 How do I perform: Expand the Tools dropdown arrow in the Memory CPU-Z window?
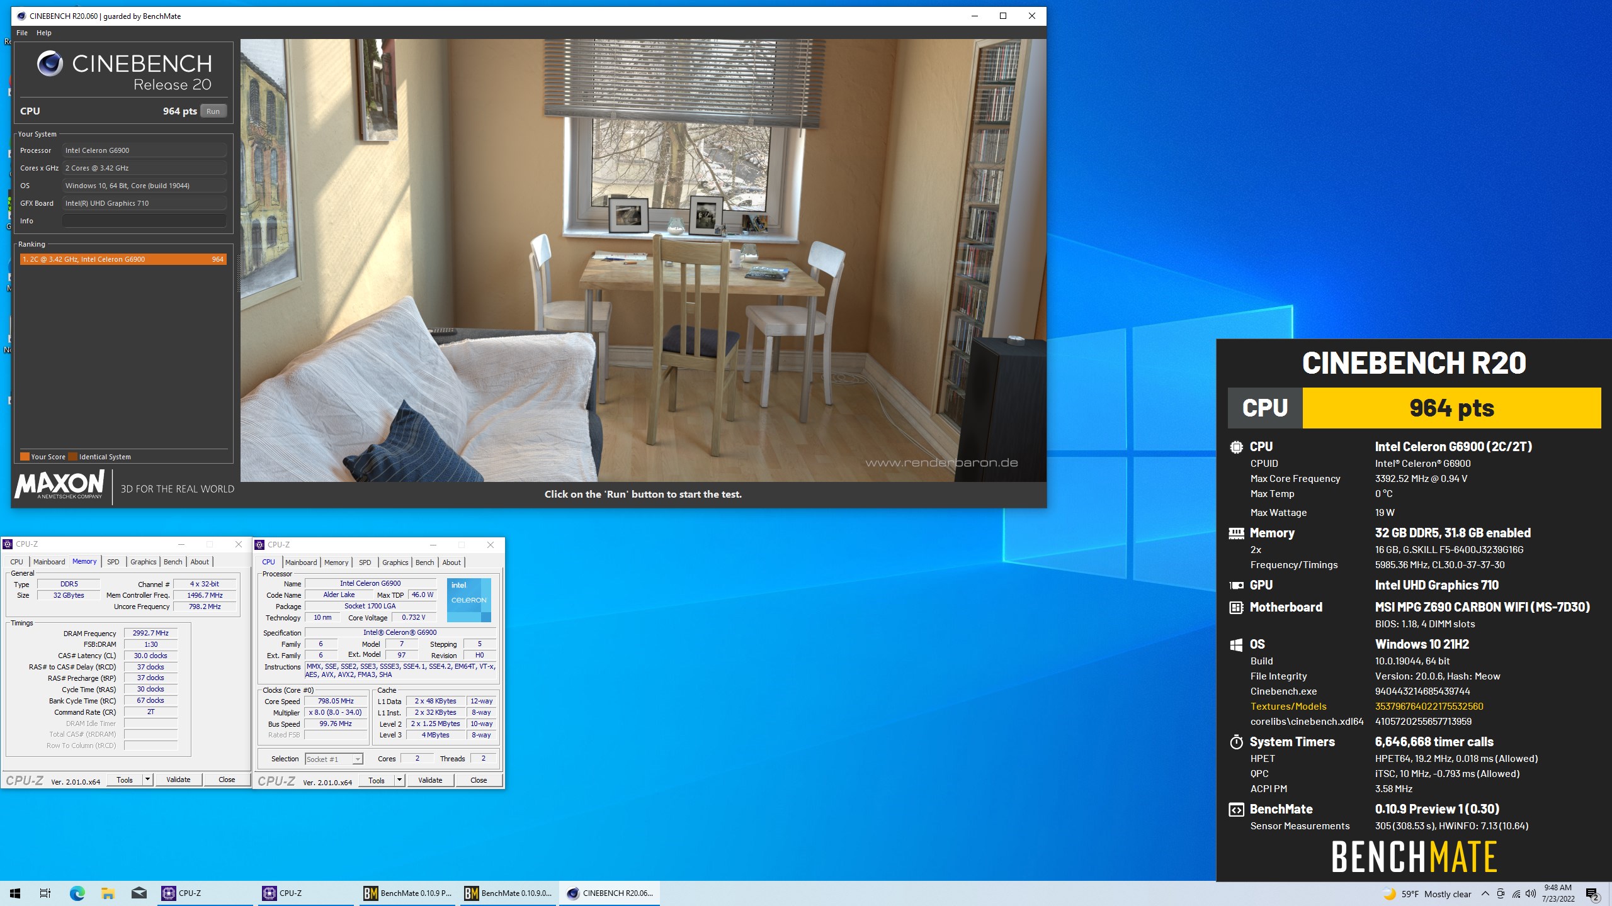[147, 780]
